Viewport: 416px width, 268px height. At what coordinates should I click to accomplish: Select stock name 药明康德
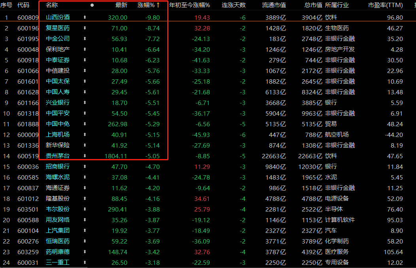coord(58,252)
